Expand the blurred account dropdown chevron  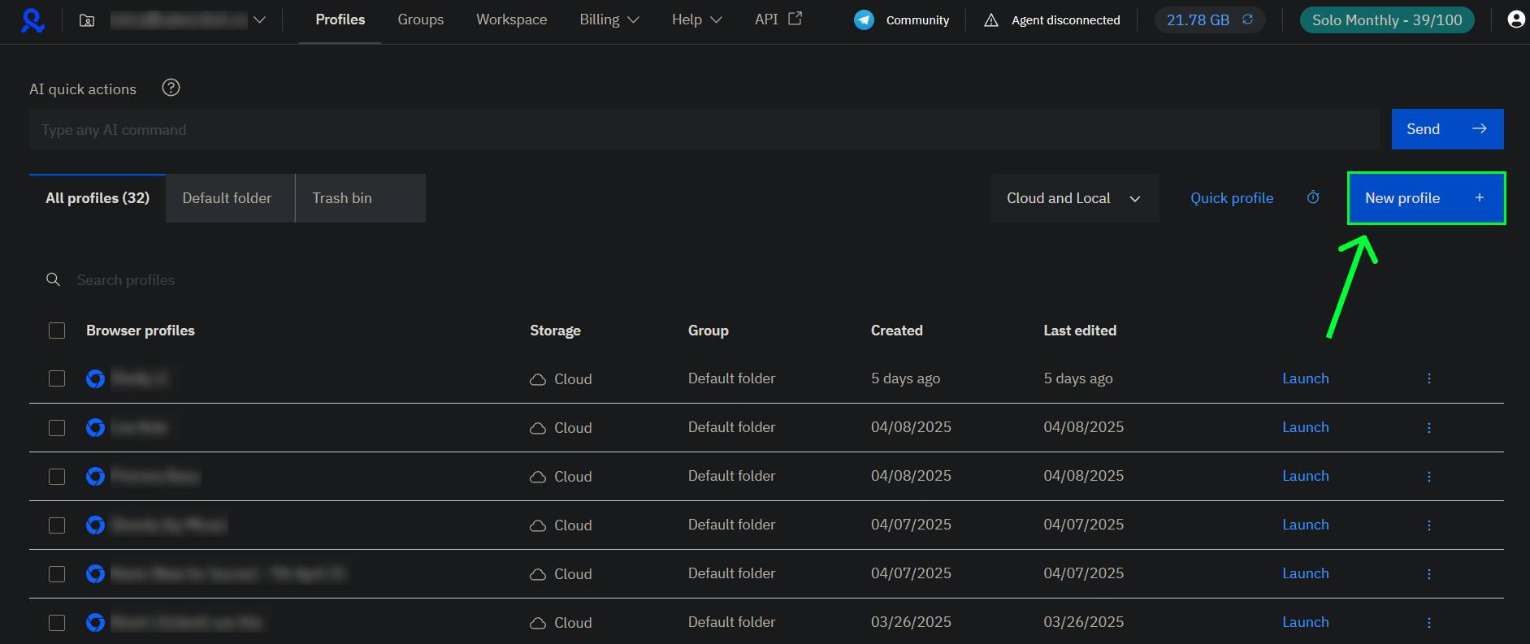(259, 20)
